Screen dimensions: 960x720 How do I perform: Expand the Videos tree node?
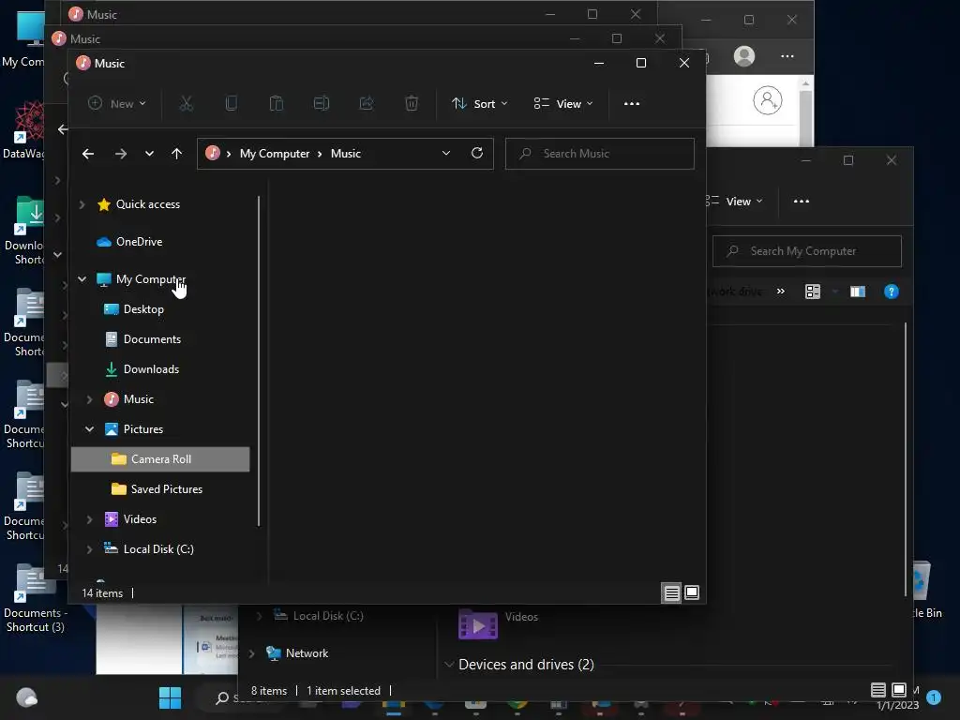(x=89, y=519)
